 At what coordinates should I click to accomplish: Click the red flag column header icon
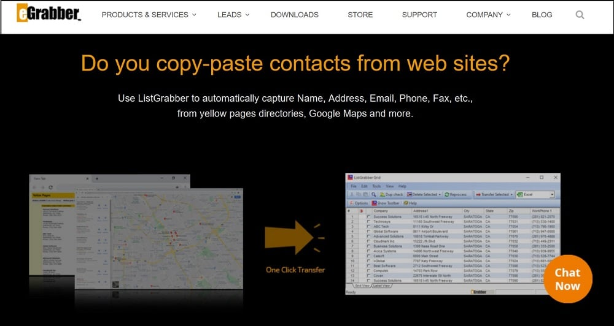(x=362, y=211)
